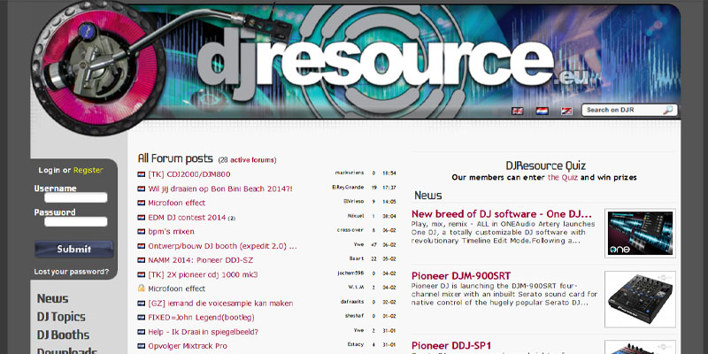Screen dimensions: 708x354
Task: Open the Opvolger Mixtrack Pro post
Action: click(188, 346)
